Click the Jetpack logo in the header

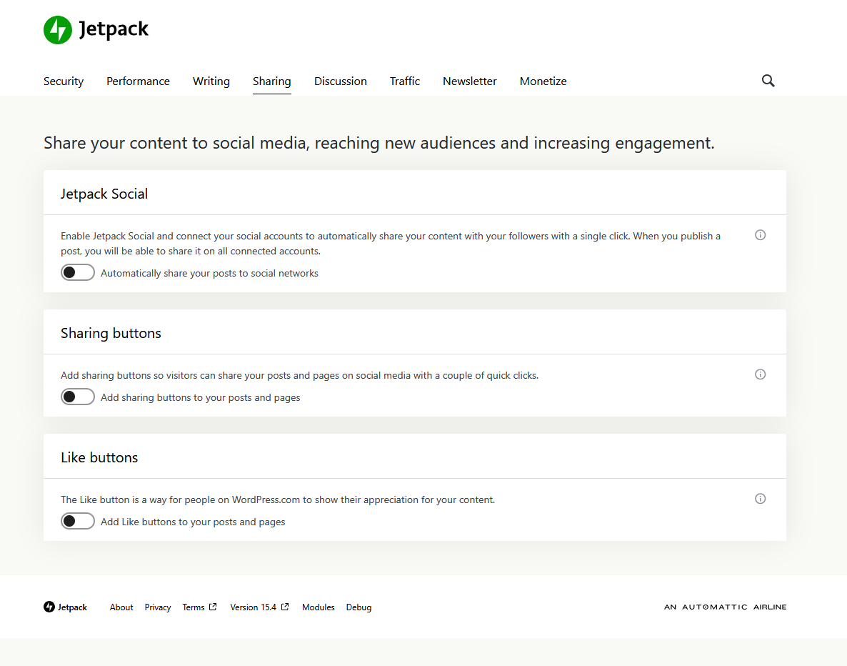pyautogui.click(x=96, y=30)
